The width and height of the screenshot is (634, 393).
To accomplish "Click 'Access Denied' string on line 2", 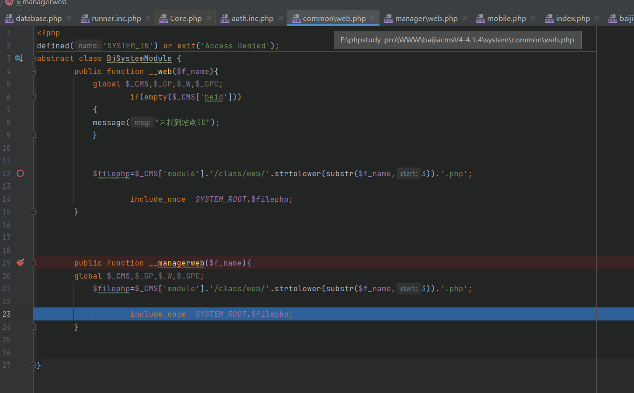I will 235,46.
